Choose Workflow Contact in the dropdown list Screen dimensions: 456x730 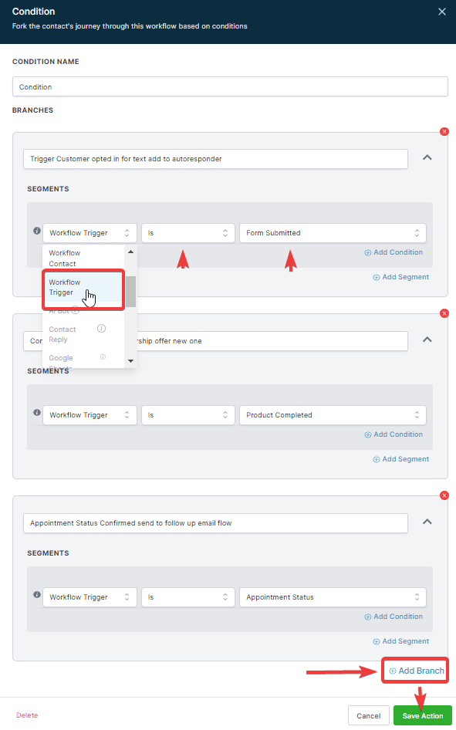pos(83,259)
